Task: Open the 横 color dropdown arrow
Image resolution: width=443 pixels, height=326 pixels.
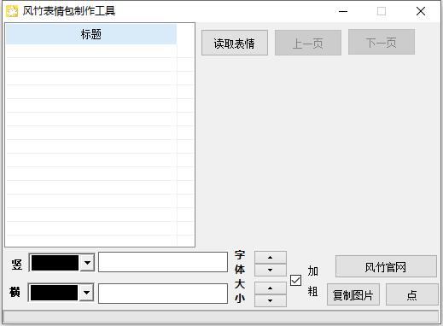Action: click(x=86, y=292)
